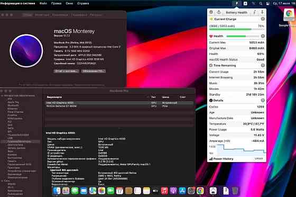The width and height of the screenshot is (296, 197).
Task: Open the Справка menu
Action: (83, 3)
